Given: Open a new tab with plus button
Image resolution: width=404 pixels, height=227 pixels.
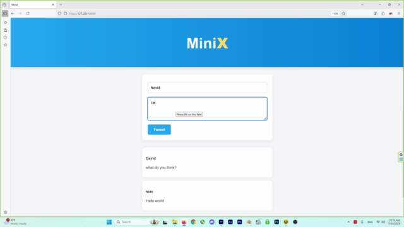Looking at the screenshot, I should pyautogui.click(x=61, y=4).
